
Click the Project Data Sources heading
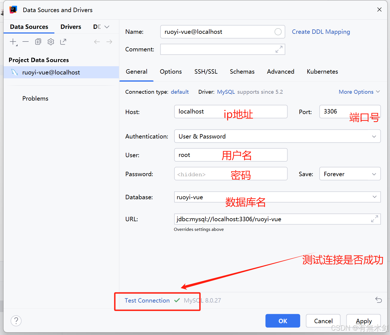tap(39, 60)
